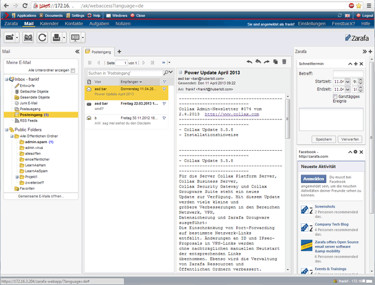Enable the Ganztägiges Ereignis checkbox
The width and height of the screenshot is (375, 285).
tap(335, 96)
